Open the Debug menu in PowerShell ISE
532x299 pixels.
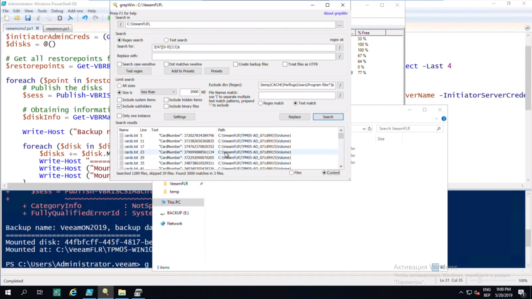point(57,11)
